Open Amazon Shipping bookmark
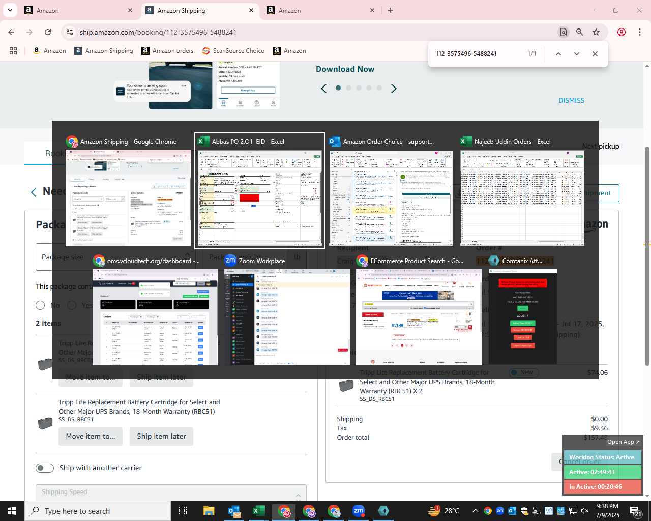Image resolution: width=651 pixels, height=521 pixels. tap(104, 51)
